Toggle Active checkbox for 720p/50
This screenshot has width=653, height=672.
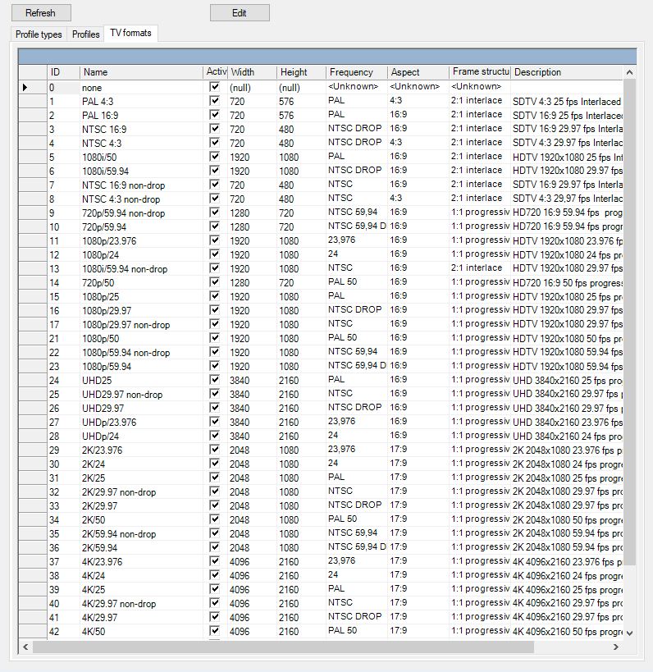point(215,282)
